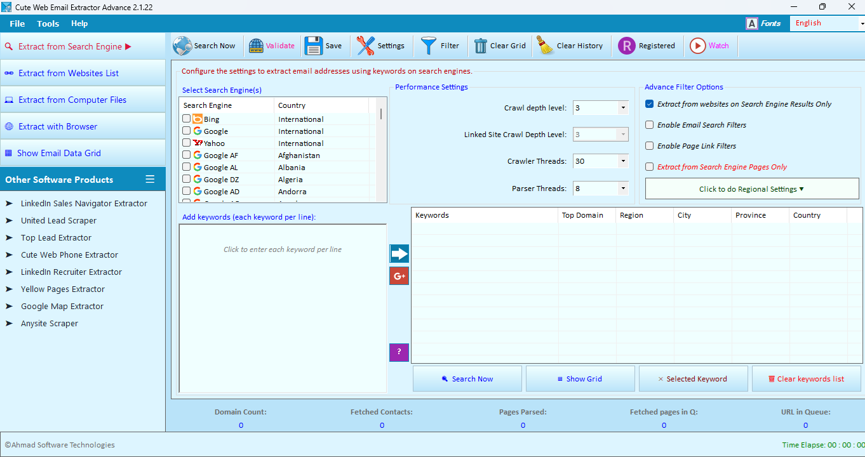Enable Email Search Filters checkbox
Screen dimensions: 865x457
click(x=649, y=125)
